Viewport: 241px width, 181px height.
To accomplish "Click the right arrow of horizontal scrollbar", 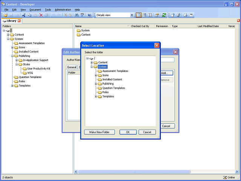I will tap(237, 172).
